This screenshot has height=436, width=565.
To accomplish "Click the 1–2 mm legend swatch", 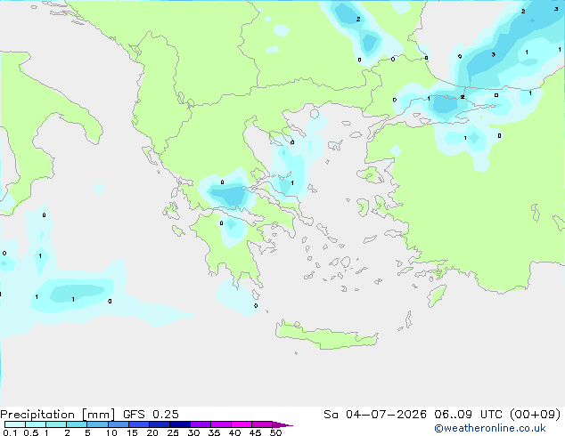I will (x=56, y=424).
